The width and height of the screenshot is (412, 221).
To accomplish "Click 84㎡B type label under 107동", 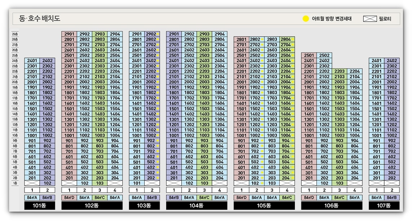I will [392, 198].
